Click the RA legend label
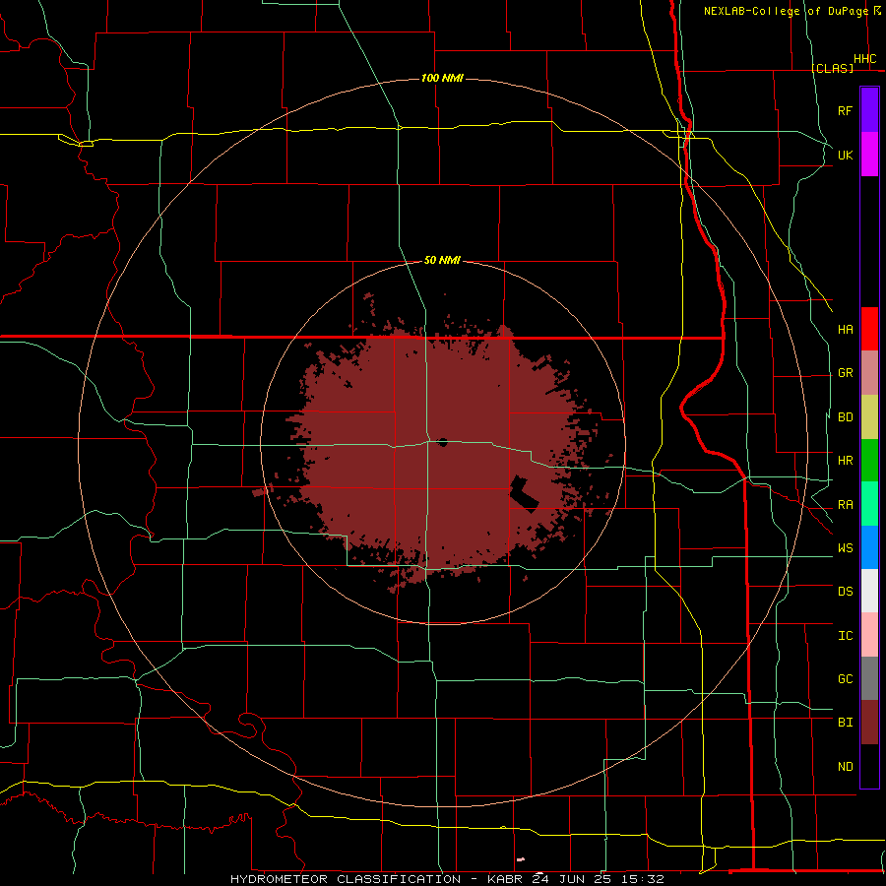The height and width of the screenshot is (886, 886). click(x=846, y=505)
